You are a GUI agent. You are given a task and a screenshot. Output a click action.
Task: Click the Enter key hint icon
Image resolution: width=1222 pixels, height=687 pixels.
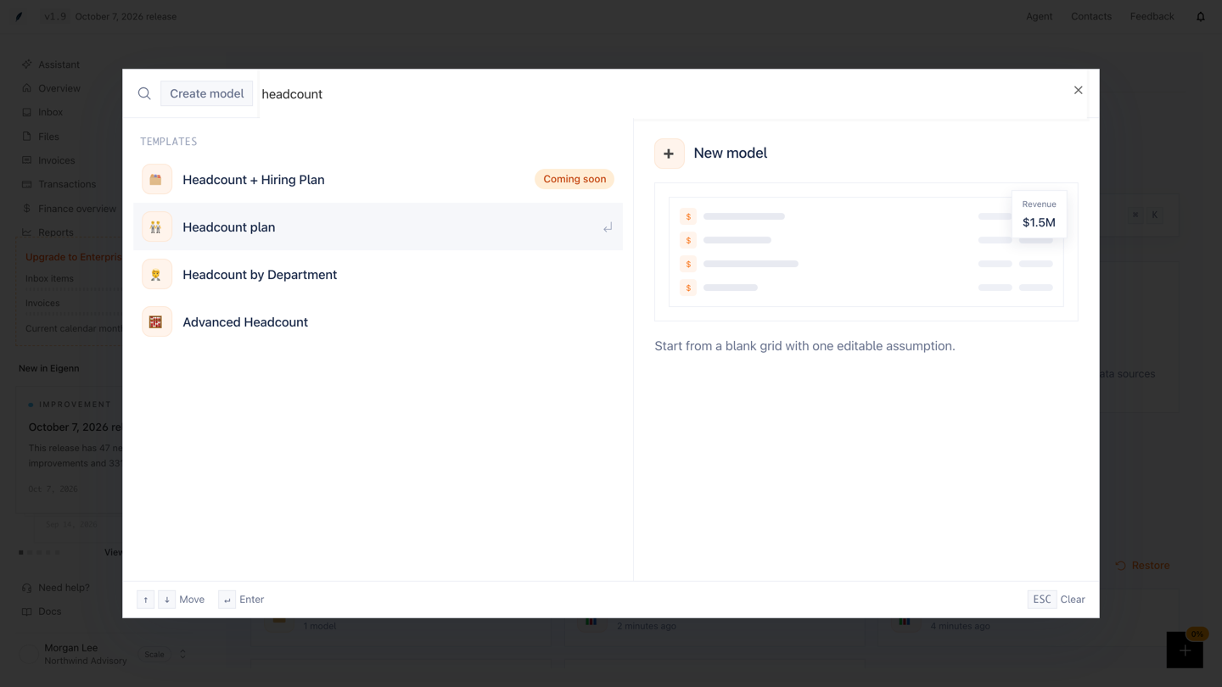pos(227,600)
